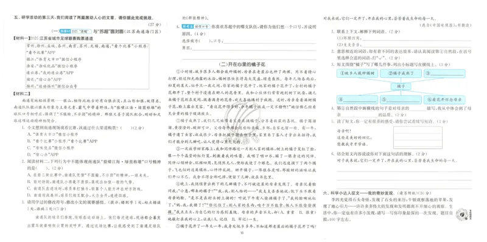The height and width of the screenshot is (242, 487).
Task: Click the poem line '母亲啊!'
Action: tap(344, 131)
